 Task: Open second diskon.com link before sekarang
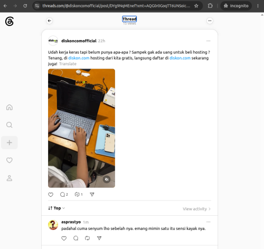click(180, 58)
